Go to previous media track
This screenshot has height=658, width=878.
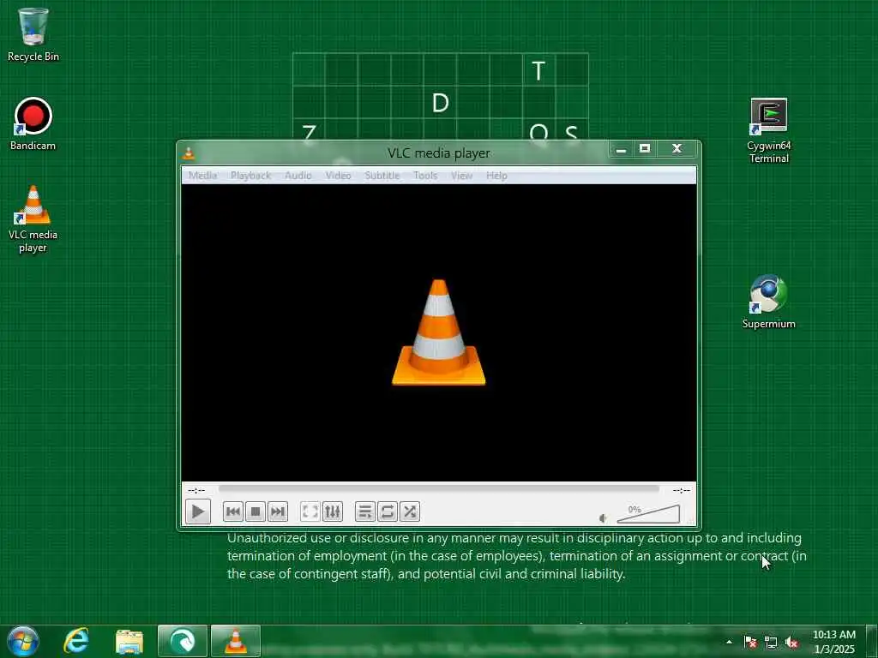233,511
